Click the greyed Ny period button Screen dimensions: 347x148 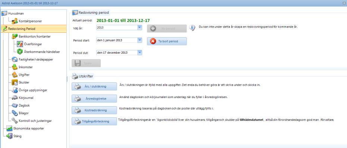tap(167, 29)
